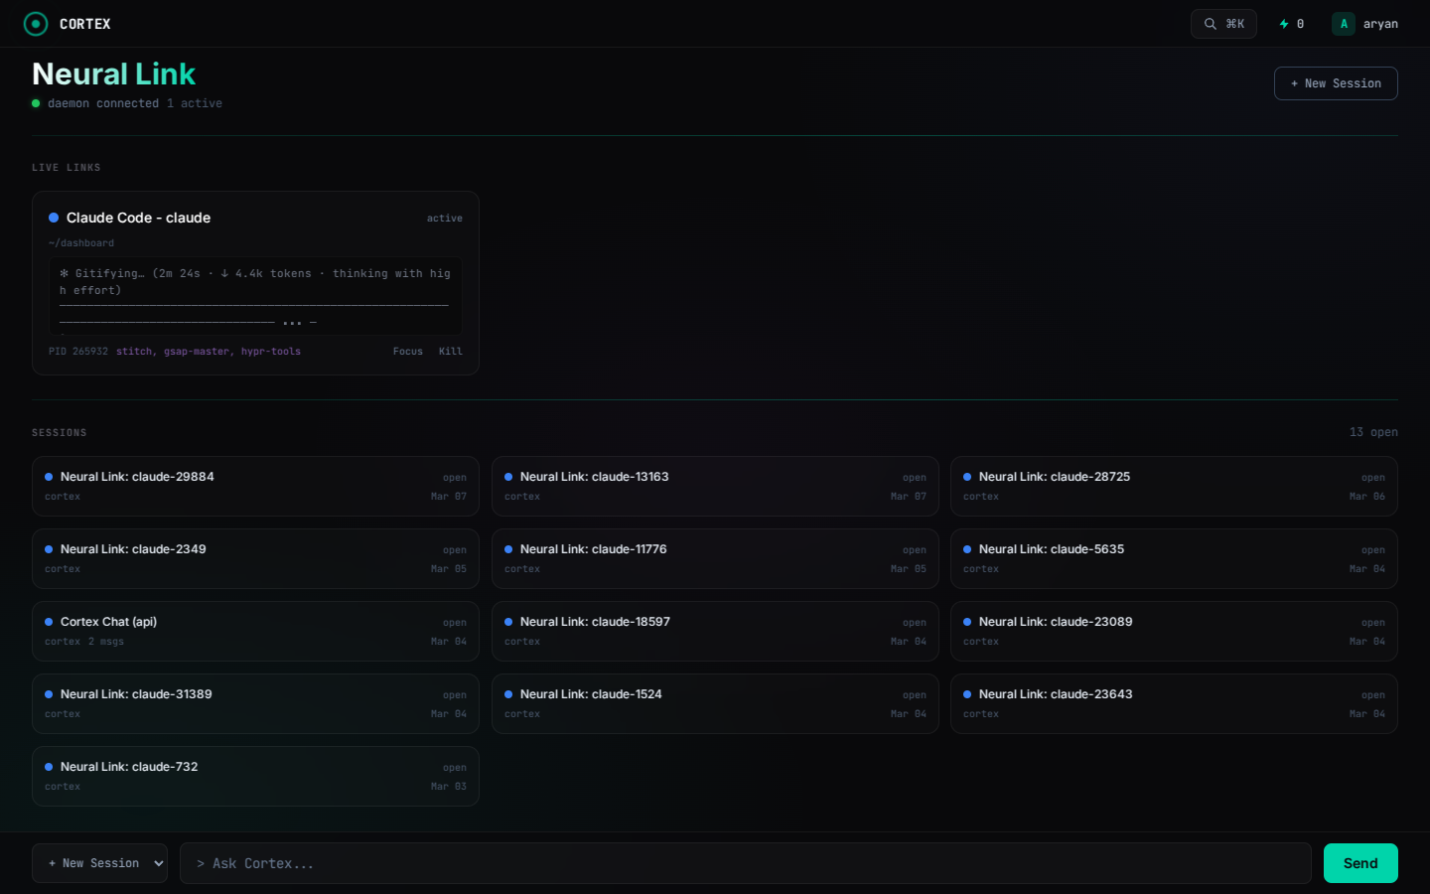Open session Neural Link: claude-23643
This screenshot has width=1430, height=894.
point(1174,703)
